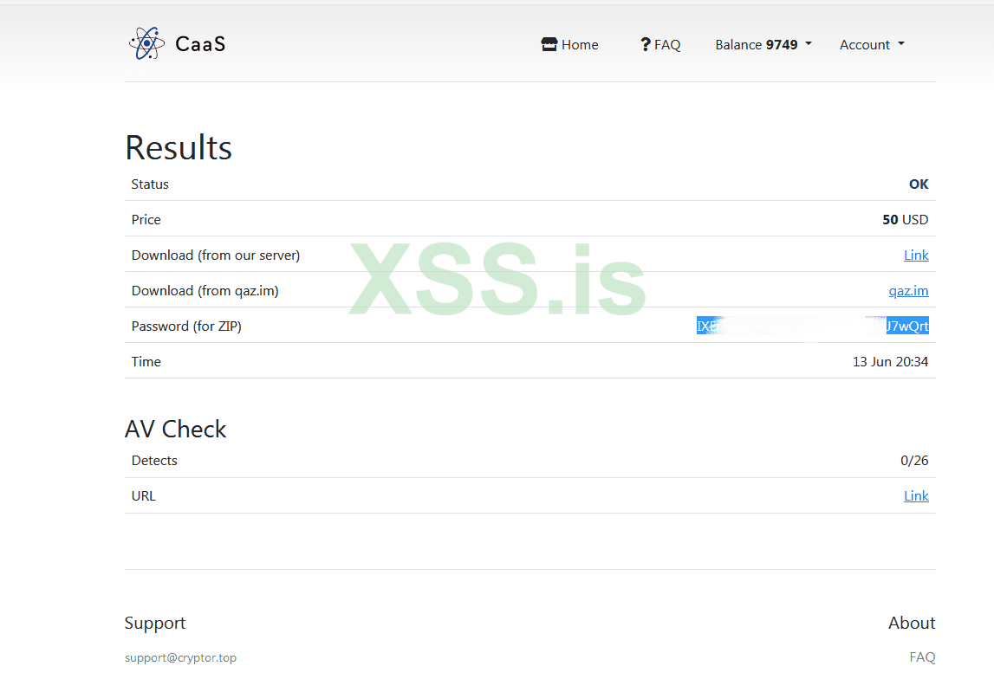
Task: Expand the Balance 9749 dropdown
Action: 763,44
